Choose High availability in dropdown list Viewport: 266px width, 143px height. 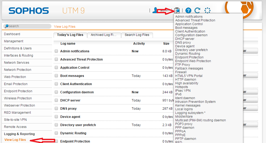pos(187,83)
